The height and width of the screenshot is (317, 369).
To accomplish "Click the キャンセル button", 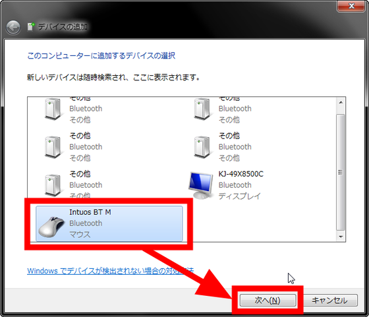I will [329, 300].
